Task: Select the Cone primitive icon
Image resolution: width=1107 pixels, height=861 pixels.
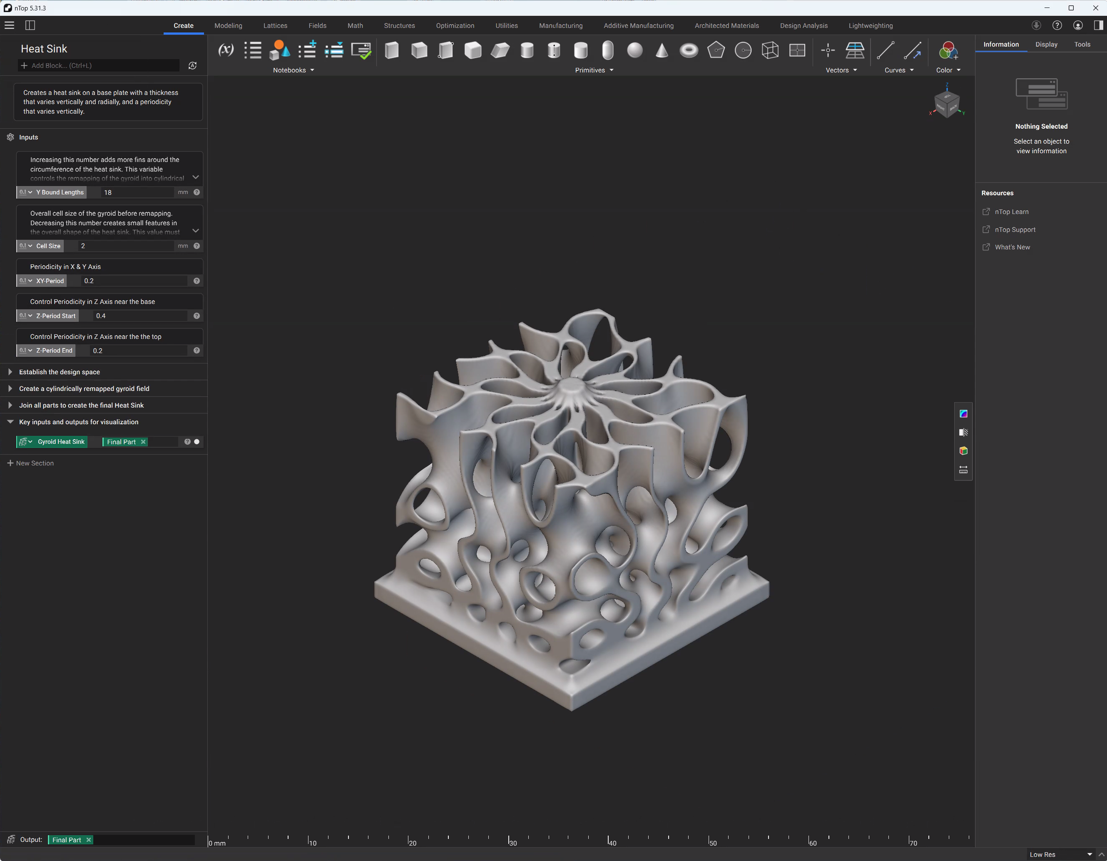Action: click(x=662, y=50)
